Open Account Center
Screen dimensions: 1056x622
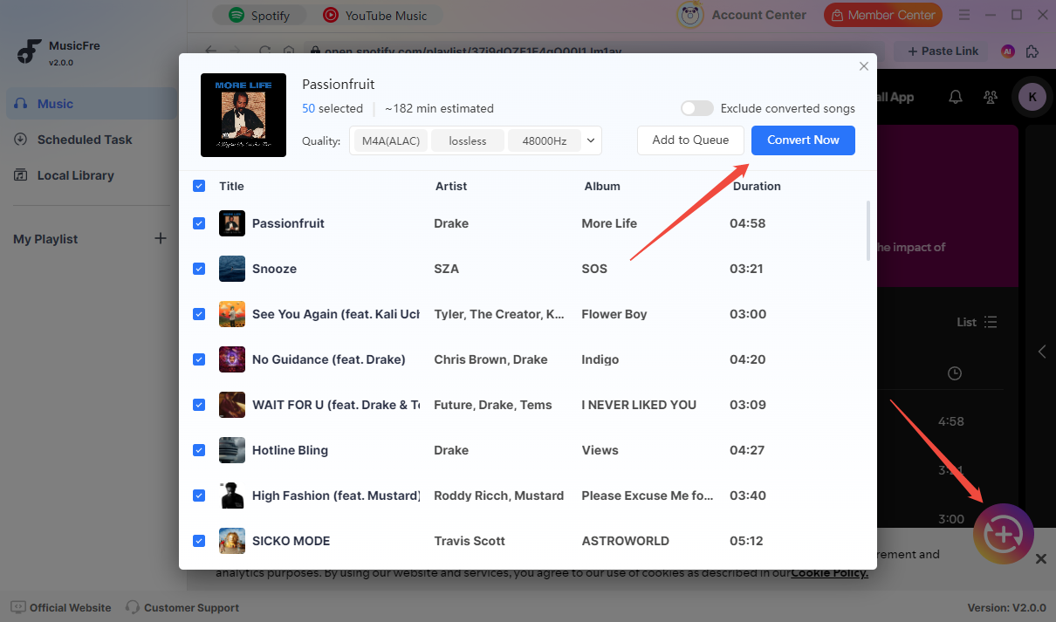[x=758, y=15]
